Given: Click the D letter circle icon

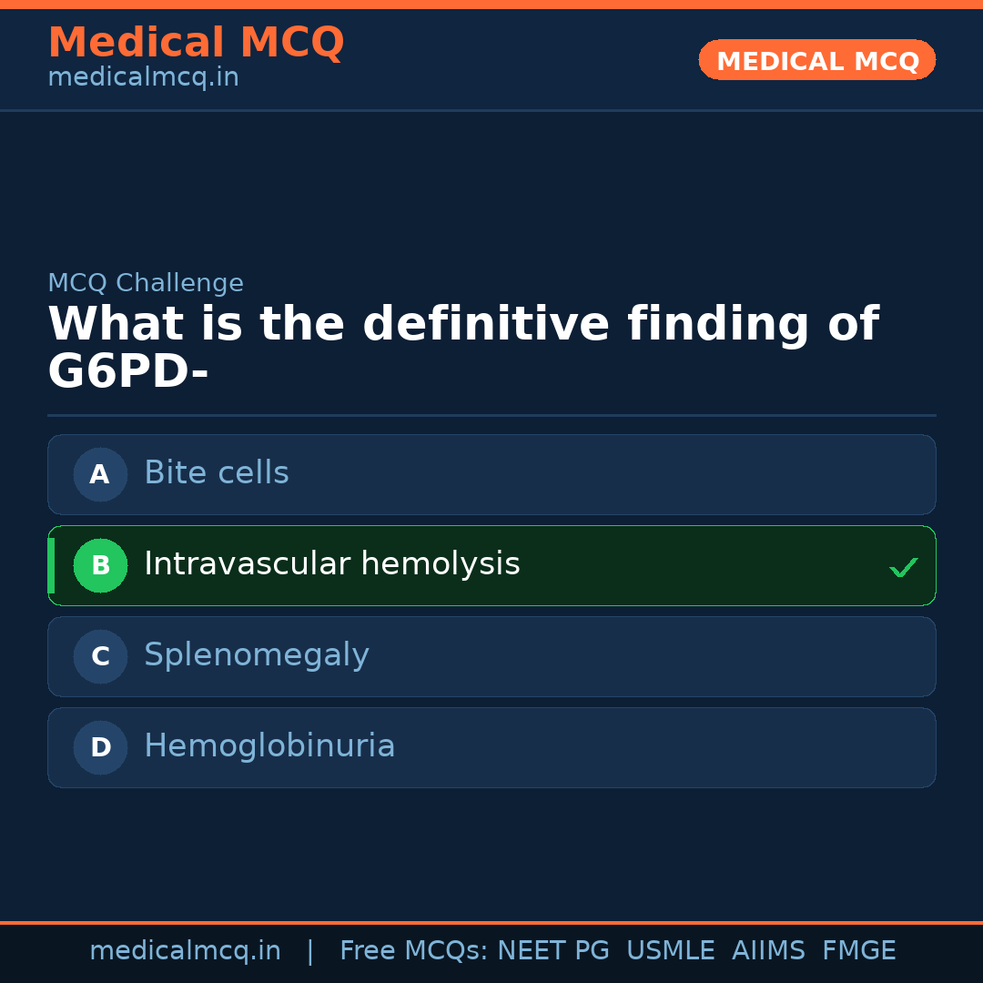Looking at the screenshot, I should [100, 747].
